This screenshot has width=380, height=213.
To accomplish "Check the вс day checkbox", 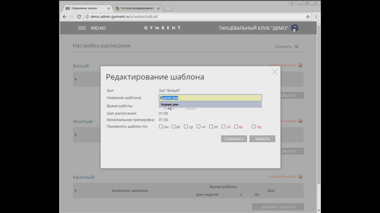I will pyautogui.click(x=236, y=127).
